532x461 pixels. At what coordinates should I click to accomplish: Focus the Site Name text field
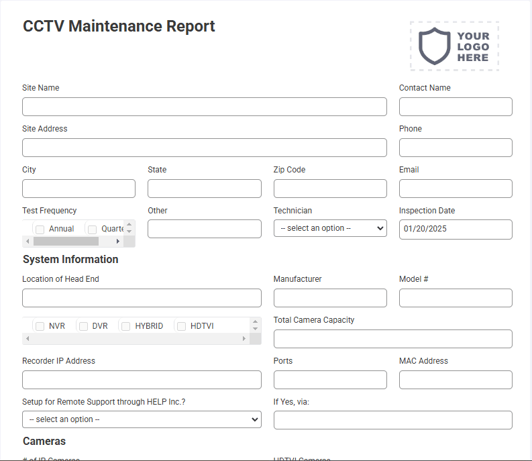[x=205, y=107]
